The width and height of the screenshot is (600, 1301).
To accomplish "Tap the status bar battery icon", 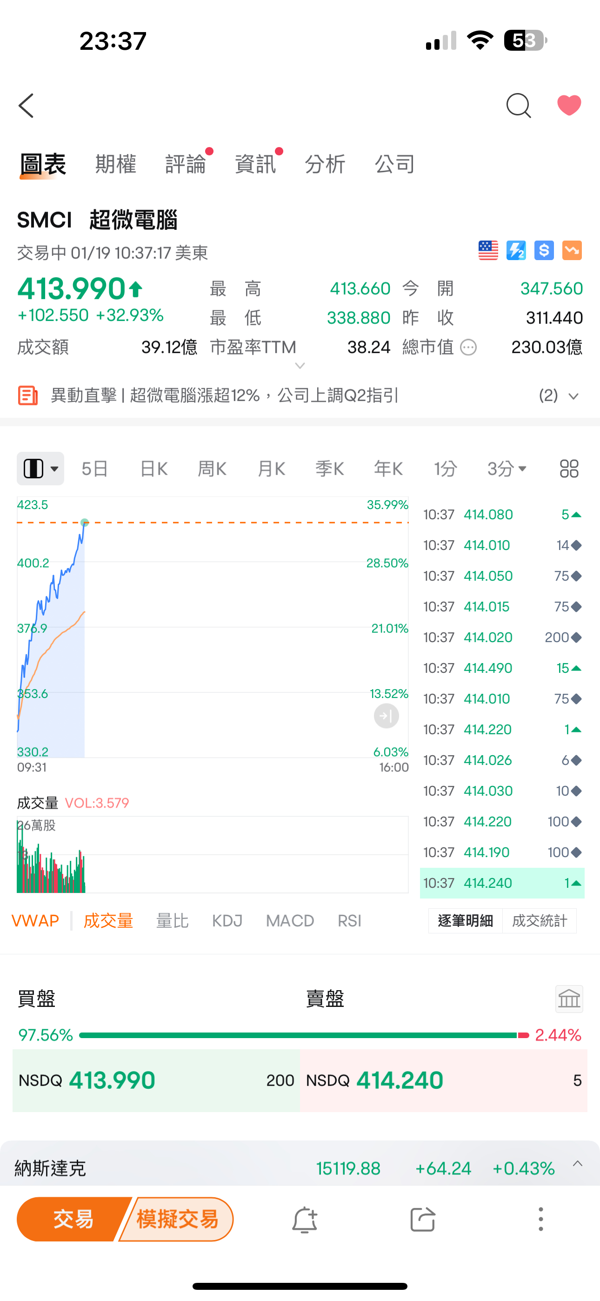I will pos(526,40).
